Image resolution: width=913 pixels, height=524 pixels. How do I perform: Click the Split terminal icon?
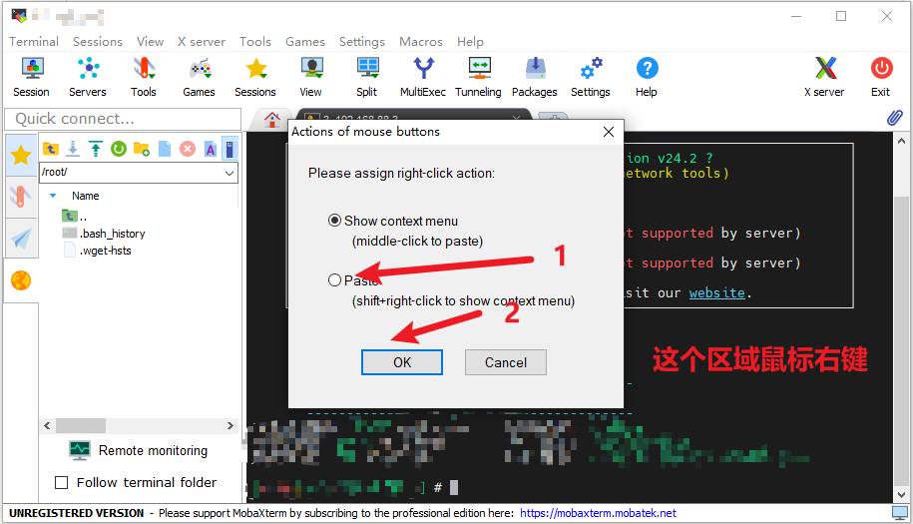coord(366,76)
